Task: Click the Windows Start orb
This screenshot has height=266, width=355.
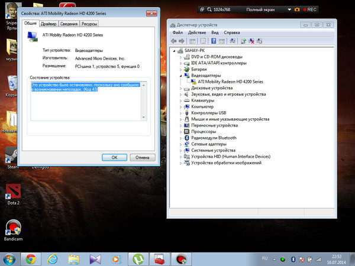Action: click(9, 259)
